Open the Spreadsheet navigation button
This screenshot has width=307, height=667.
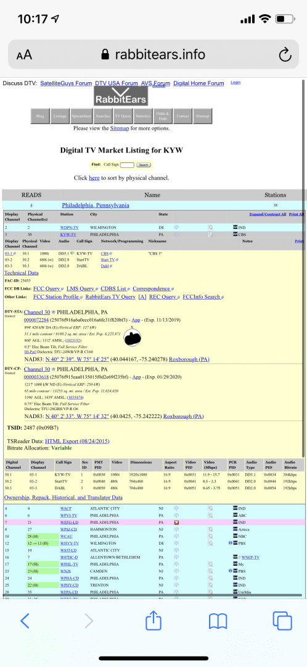click(x=81, y=116)
